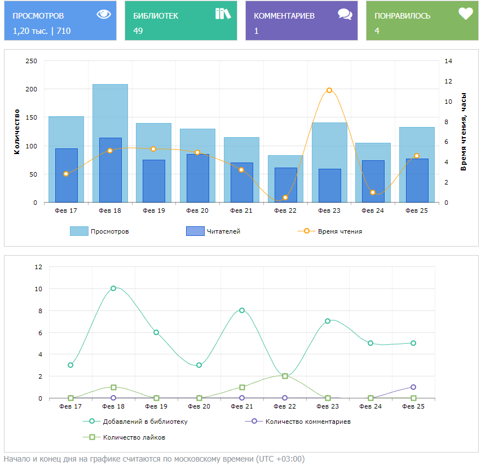
Task: Open the Библиотек stat card
Action: (181, 21)
